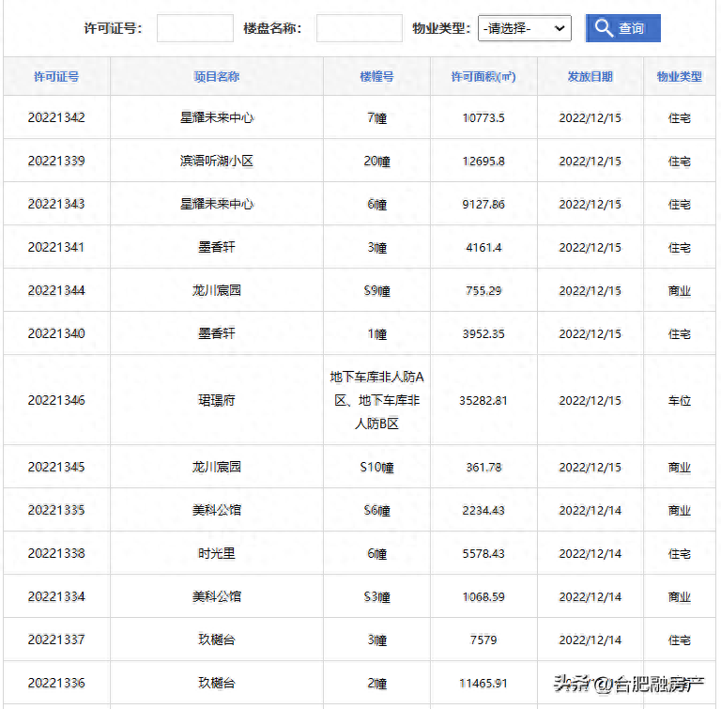Click area value 7579
The width and height of the screenshot is (721, 709).
coord(483,640)
